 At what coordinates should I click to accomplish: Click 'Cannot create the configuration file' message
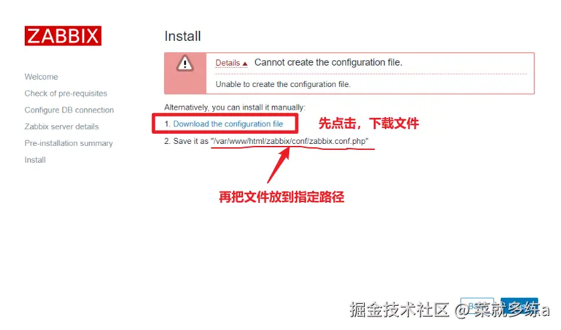click(x=329, y=62)
